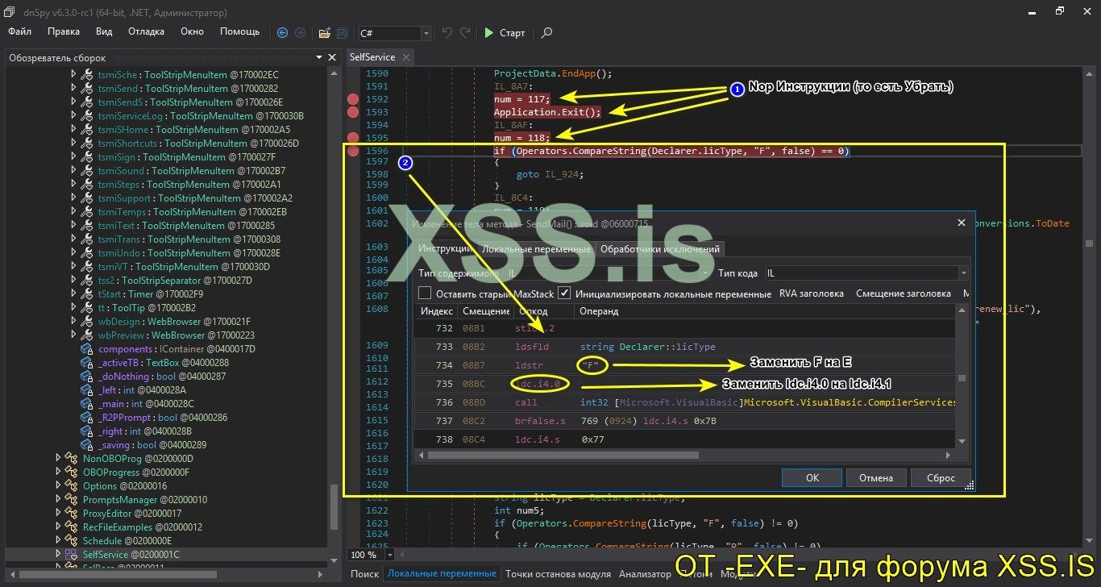Expand the tsmiSche tree node
This screenshot has height=587, width=1101.
click(73, 75)
